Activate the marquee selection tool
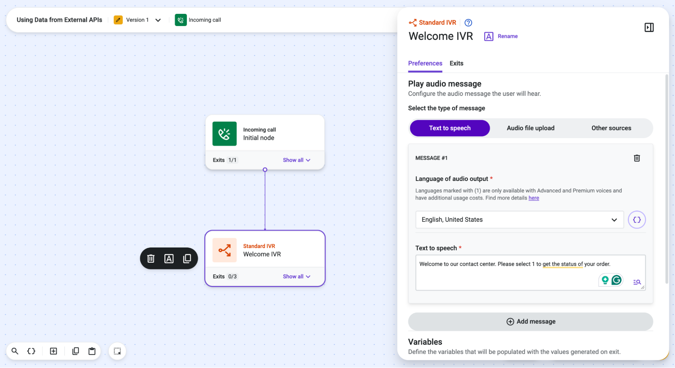The width and height of the screenshot is (675, 368). 117,351
